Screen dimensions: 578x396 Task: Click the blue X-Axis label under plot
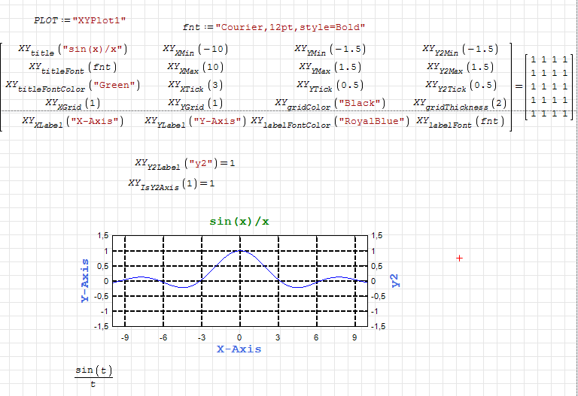pos(239,349)
